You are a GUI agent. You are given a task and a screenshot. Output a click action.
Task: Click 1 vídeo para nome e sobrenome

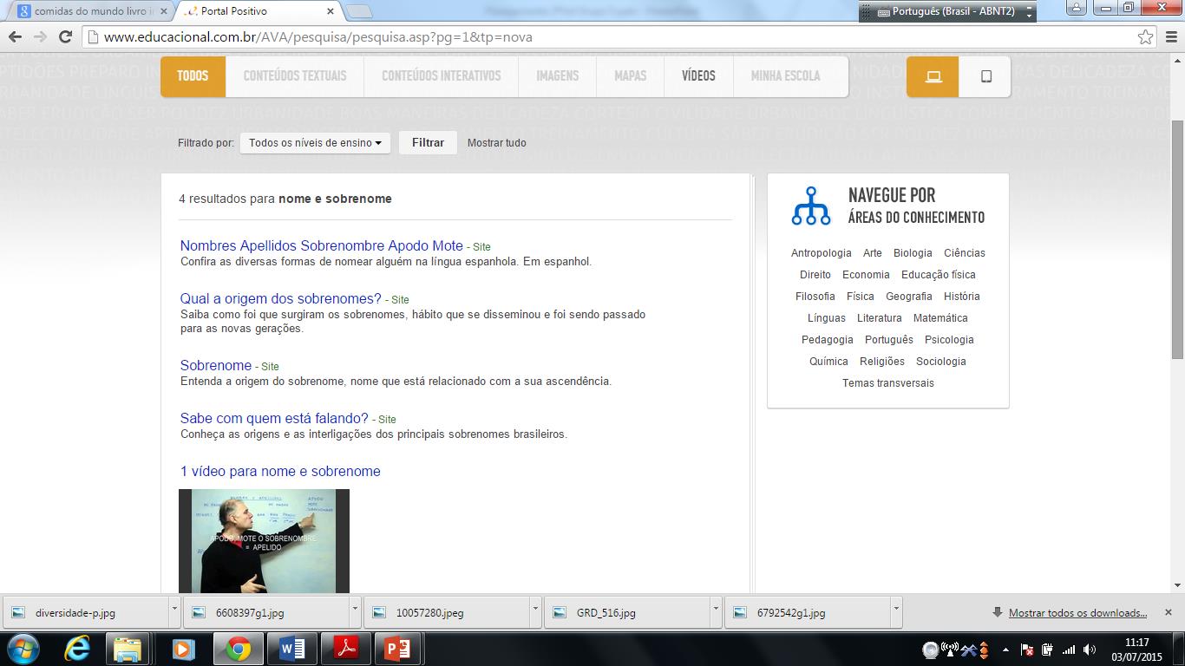[280, 471]
